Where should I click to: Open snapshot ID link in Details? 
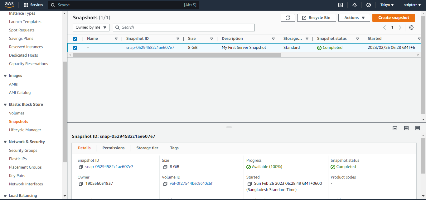[109, 167]
